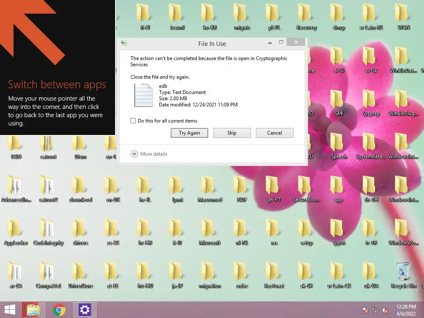Select the WindowsPo... folder

(x=403, y=232)
